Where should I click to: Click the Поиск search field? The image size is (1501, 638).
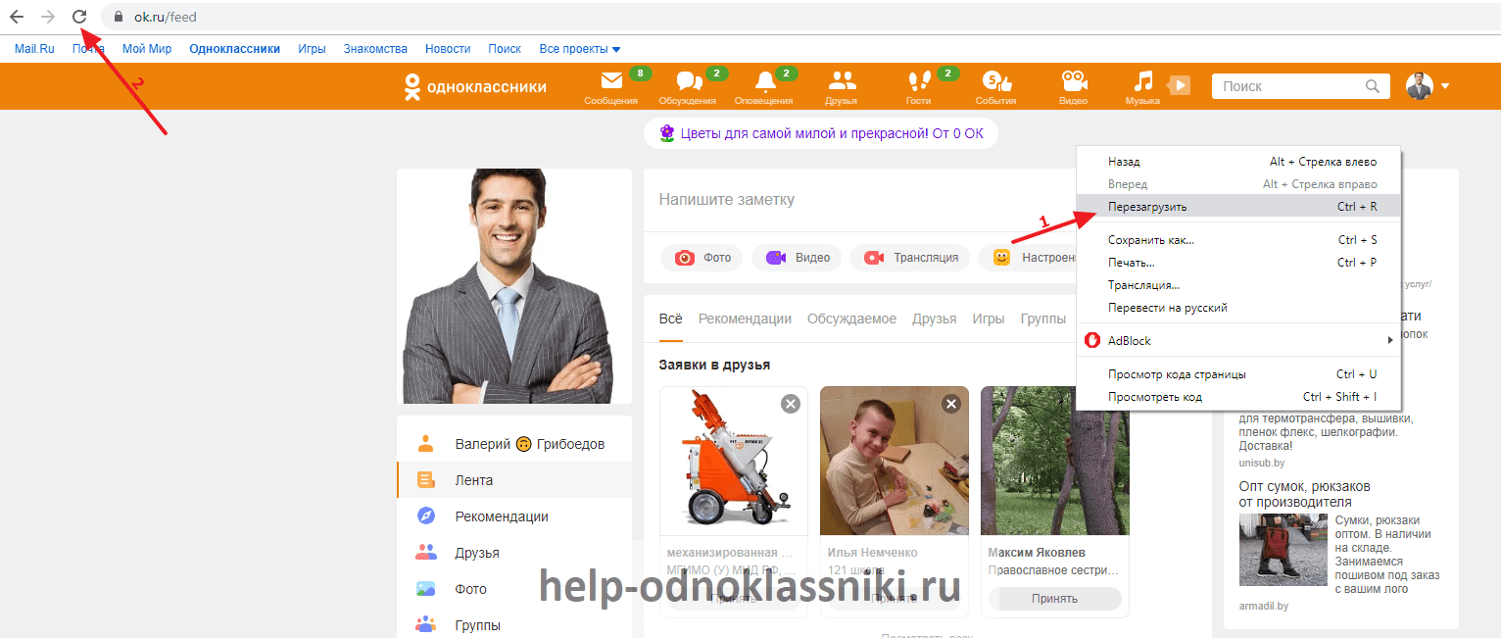pos(1288,86)
